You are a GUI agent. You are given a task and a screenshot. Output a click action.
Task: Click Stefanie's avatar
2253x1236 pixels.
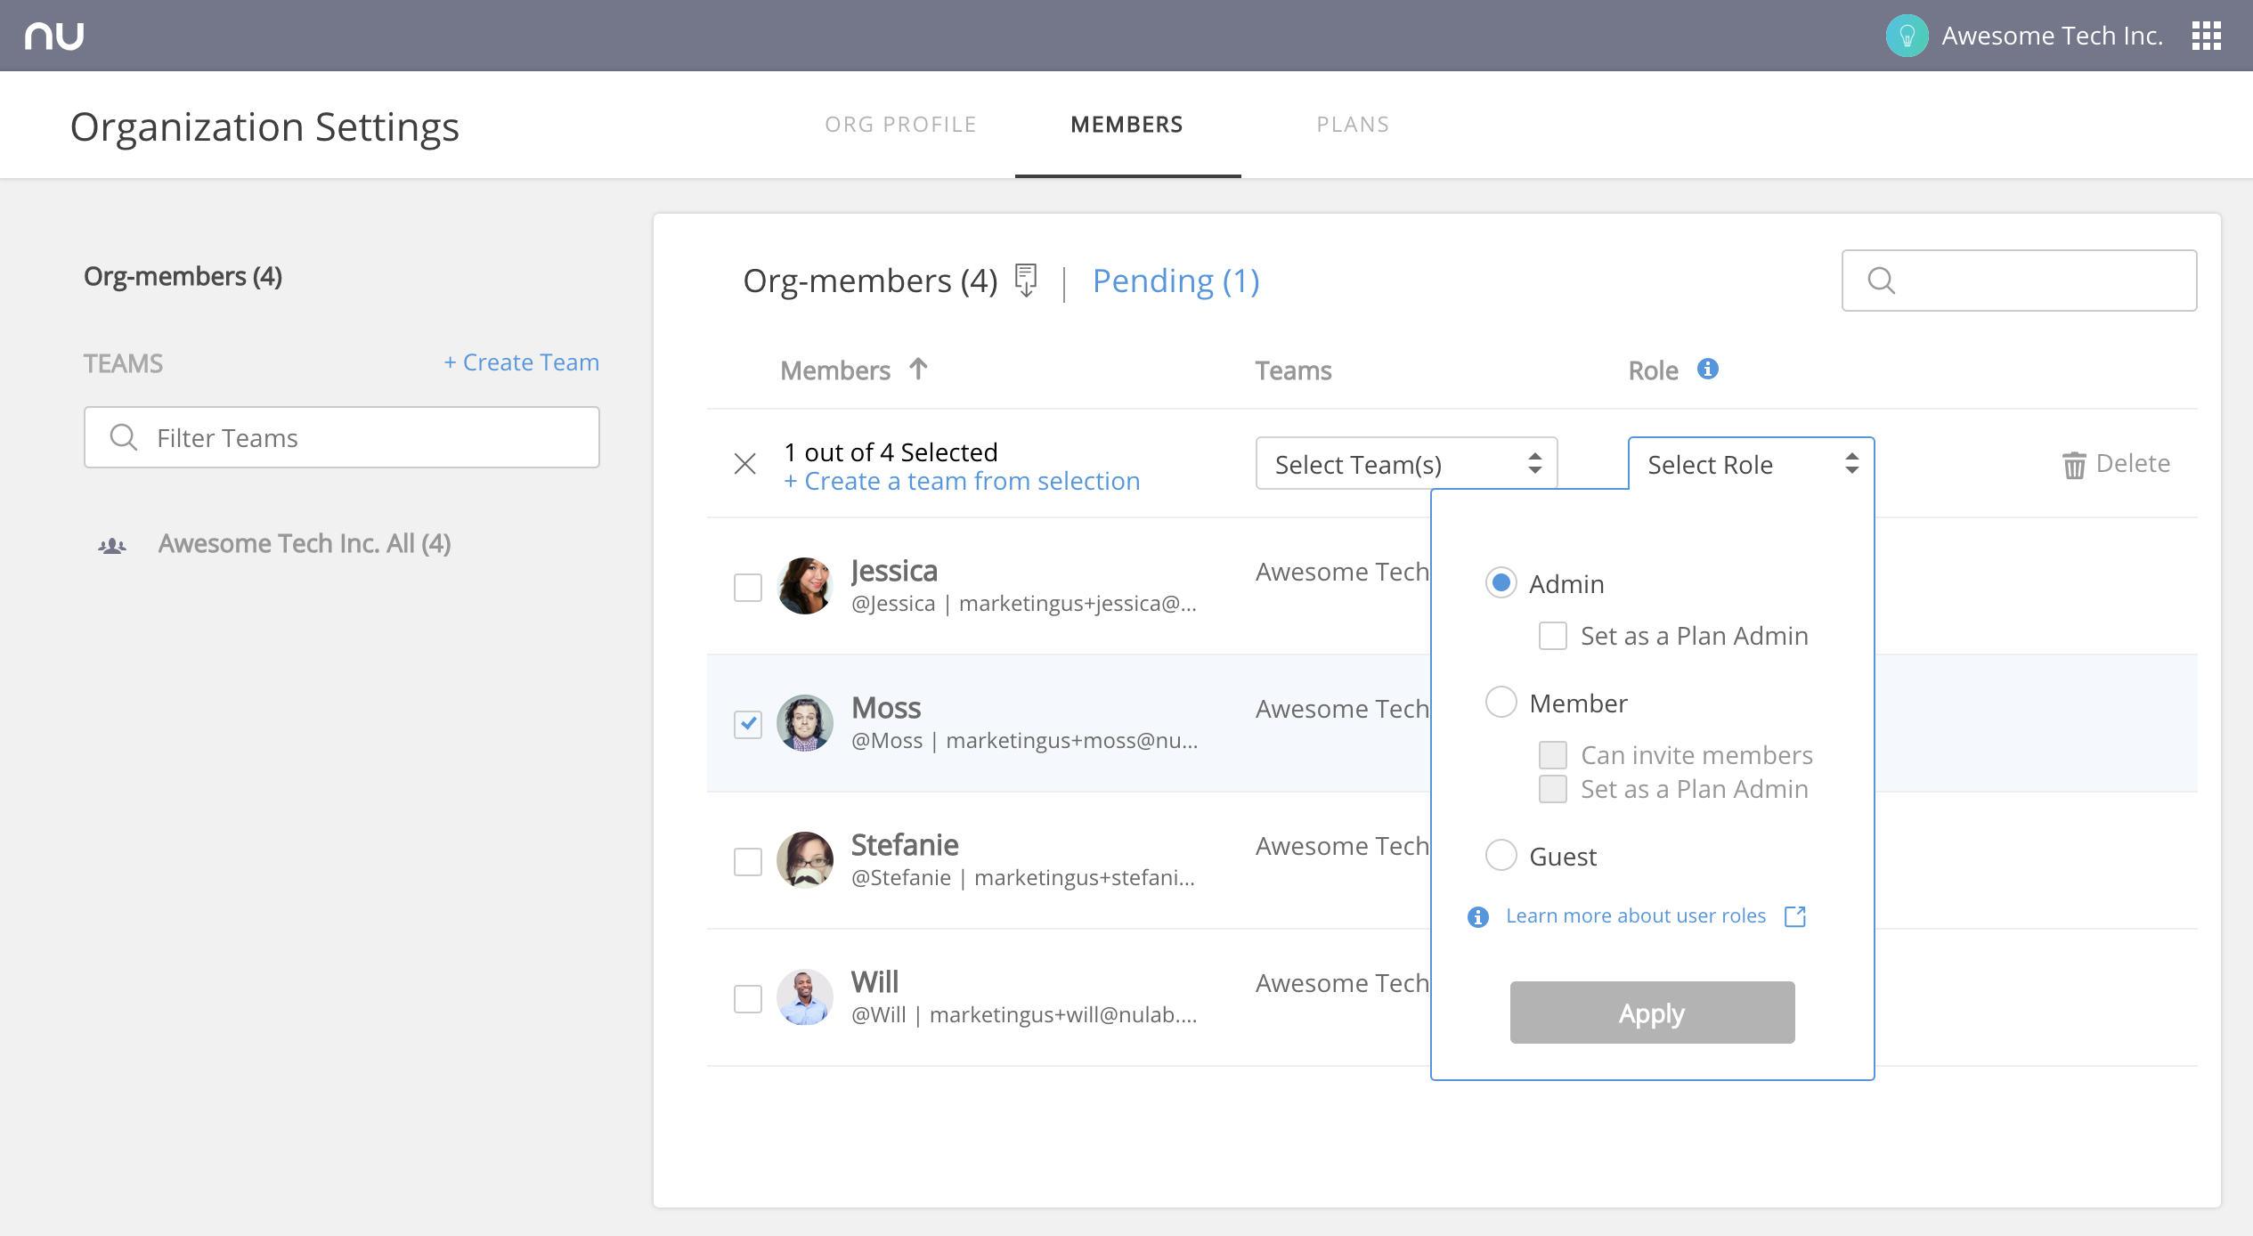[x=804, y=860]
